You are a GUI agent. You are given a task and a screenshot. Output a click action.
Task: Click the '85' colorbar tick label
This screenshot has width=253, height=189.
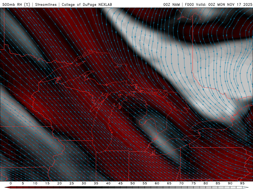[218, 183]
